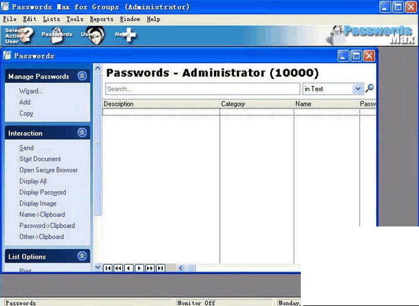Open the Passwords toolbar icon
The height and width of the screenshot is (306, 419).
point(57,35)
